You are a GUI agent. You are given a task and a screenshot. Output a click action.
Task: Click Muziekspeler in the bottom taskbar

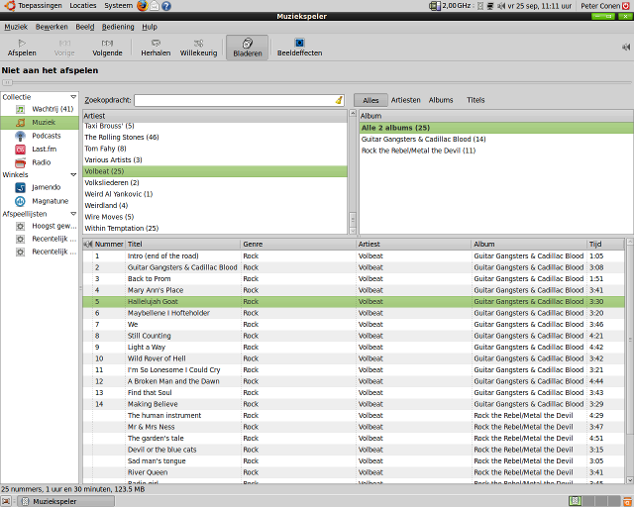coord(66,501)
